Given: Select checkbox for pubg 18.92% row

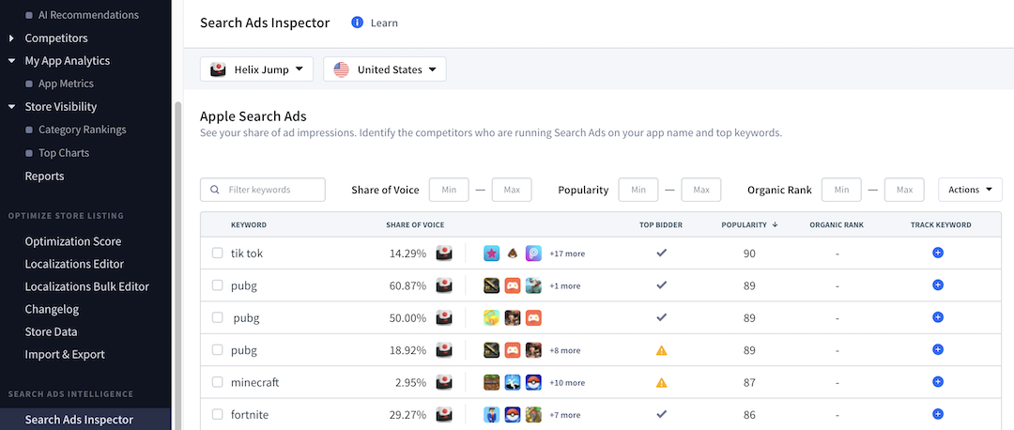Looking at the screenshot, I should 217,350.
